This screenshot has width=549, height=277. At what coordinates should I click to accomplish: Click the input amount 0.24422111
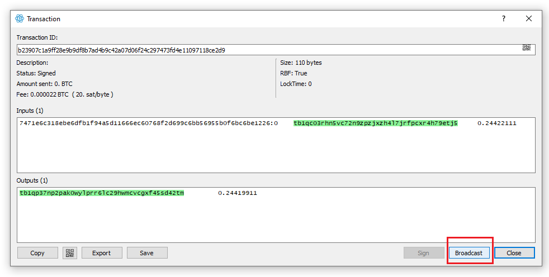point(497,123)
